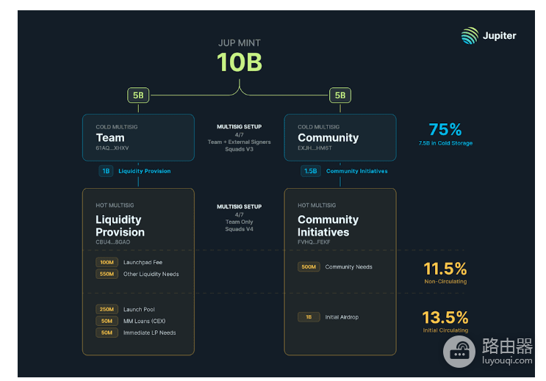546x381 pixels.
Task: Click Community wallet address 'EXJH...HM6T'
Action: (315, 148)
